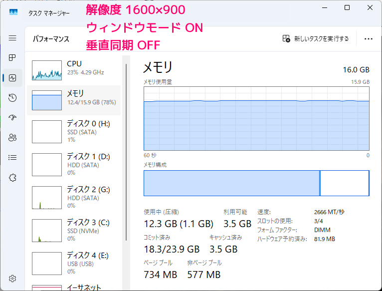Open the Services page puzzle icon
The height and width of the screenshot is (291, 382).
[12, 178]
